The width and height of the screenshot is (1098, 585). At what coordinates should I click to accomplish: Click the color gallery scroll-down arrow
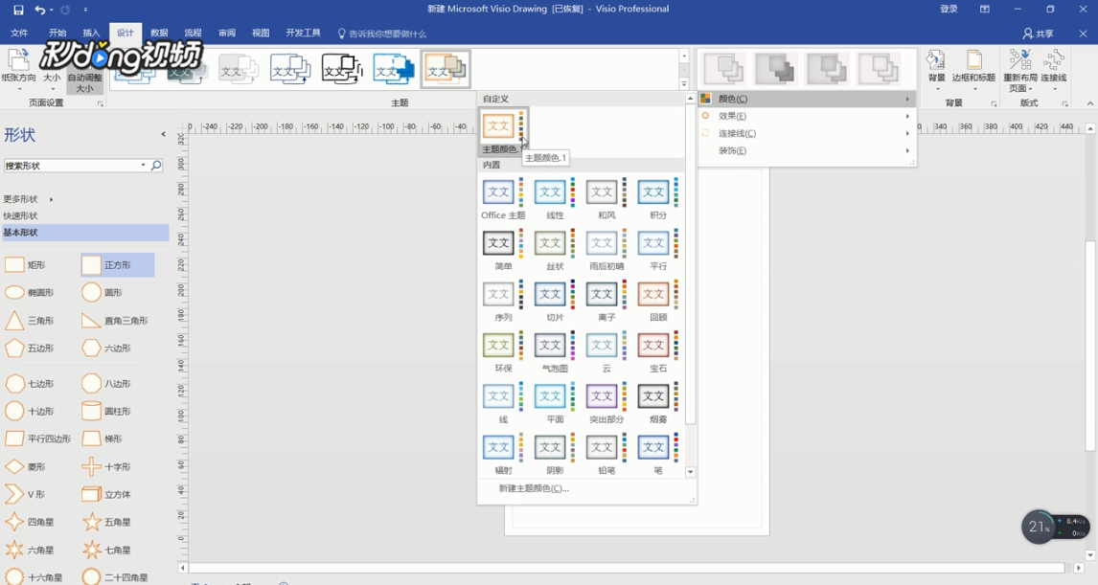691,472
